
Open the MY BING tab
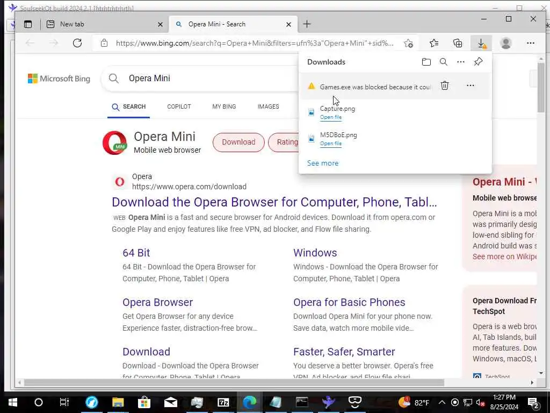coord(224,106)
